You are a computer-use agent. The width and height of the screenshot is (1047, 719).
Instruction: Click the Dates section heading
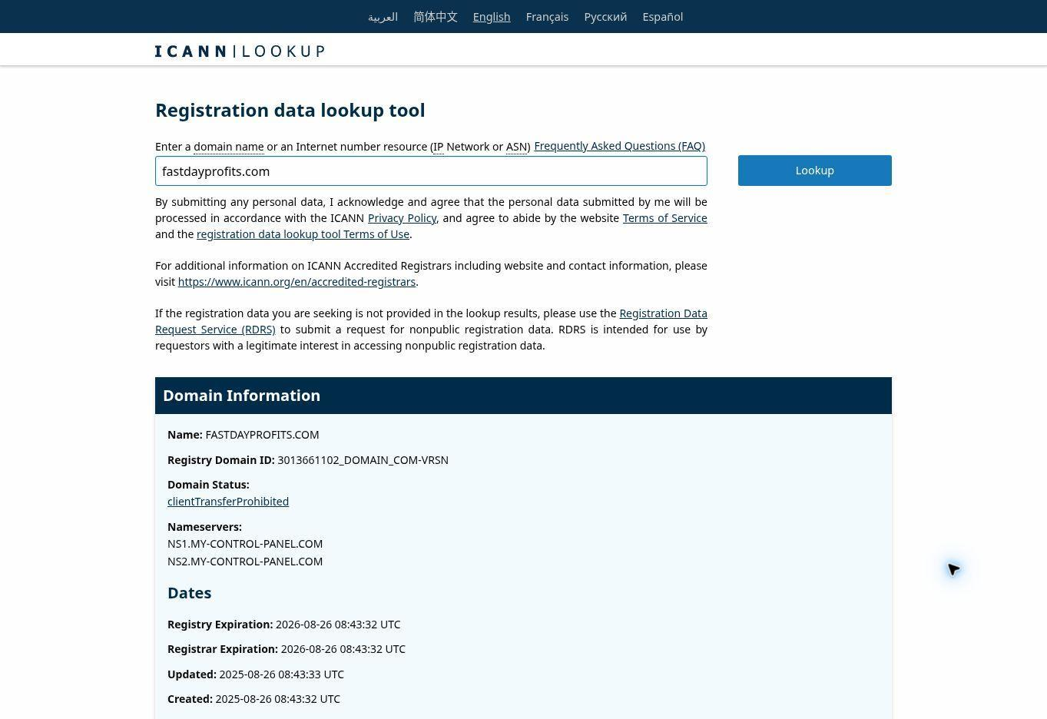pyautogui.click(x=189, y=593)
